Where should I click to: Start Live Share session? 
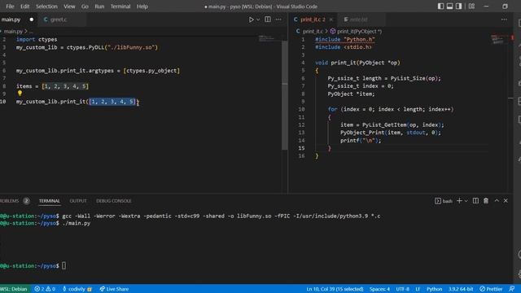click(114, 289)
